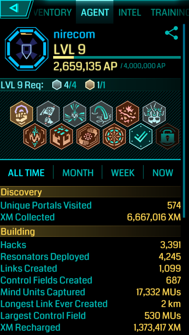
Task: Switch to the INTEL tab
Action: [x=130, y=12]
